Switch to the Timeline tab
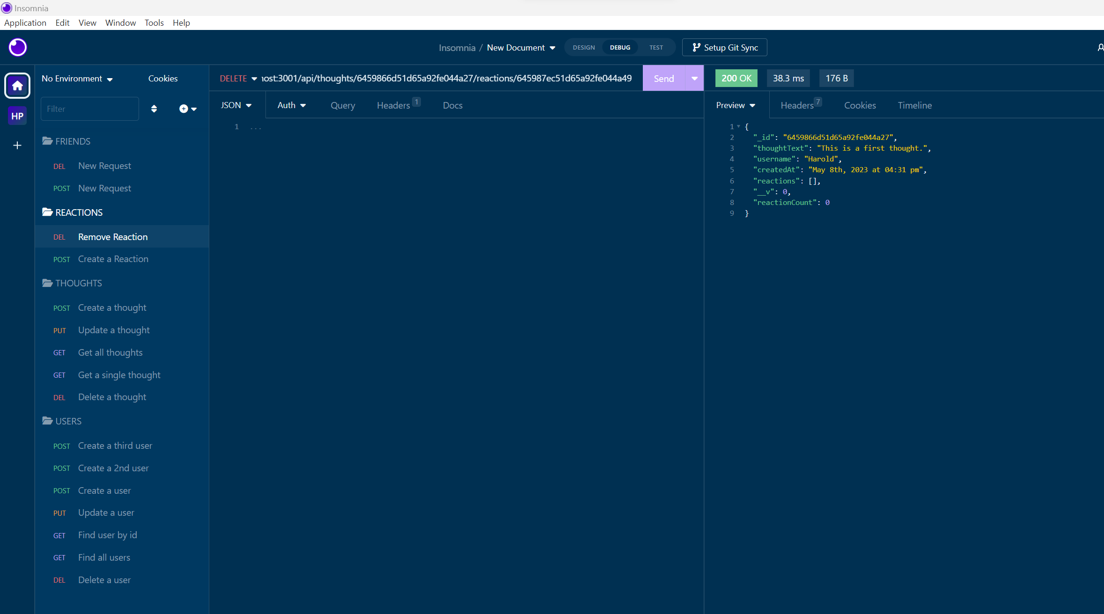Viewport: 1104px width, 614px height. (914, 105)
